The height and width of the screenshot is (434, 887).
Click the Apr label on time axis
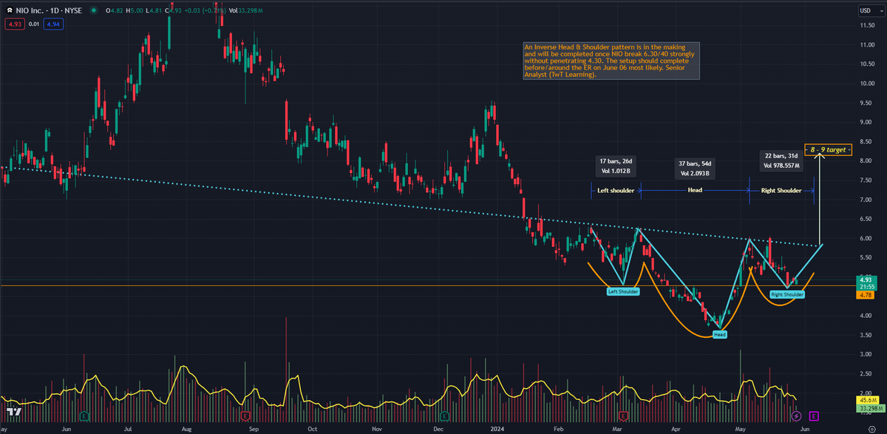click(676, 428)
